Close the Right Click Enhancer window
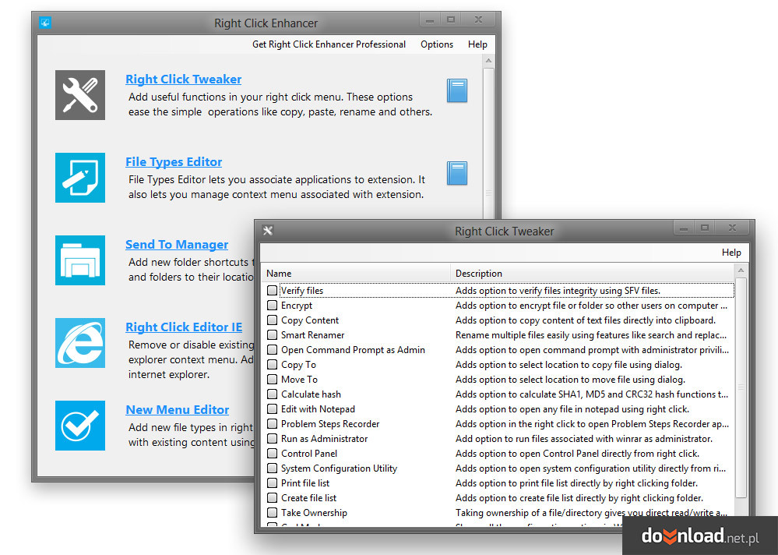 pyautogui.click(x=478, y=19)
